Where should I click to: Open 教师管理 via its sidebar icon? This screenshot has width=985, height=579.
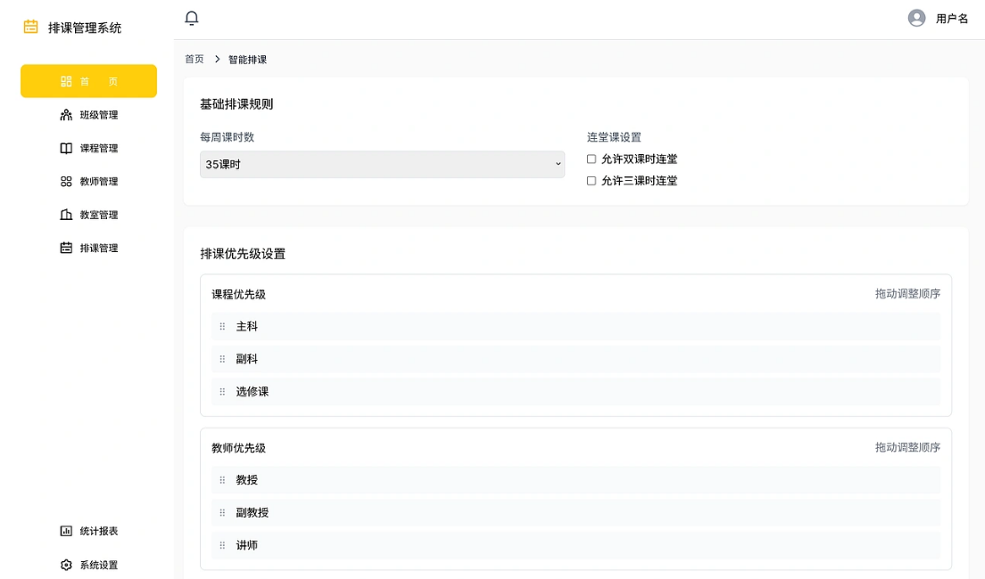pyautogui.click(x=66, y=181)
